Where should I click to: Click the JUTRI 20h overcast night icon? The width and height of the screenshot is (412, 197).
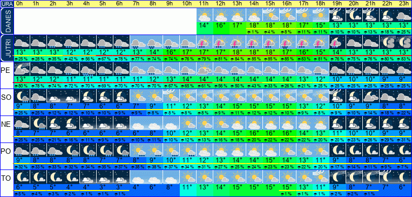point(354,42)
